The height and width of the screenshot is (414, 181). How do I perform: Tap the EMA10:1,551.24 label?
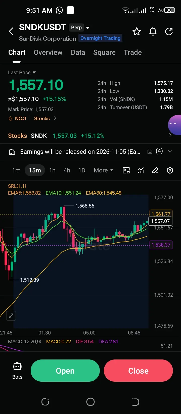pos(63,193)
